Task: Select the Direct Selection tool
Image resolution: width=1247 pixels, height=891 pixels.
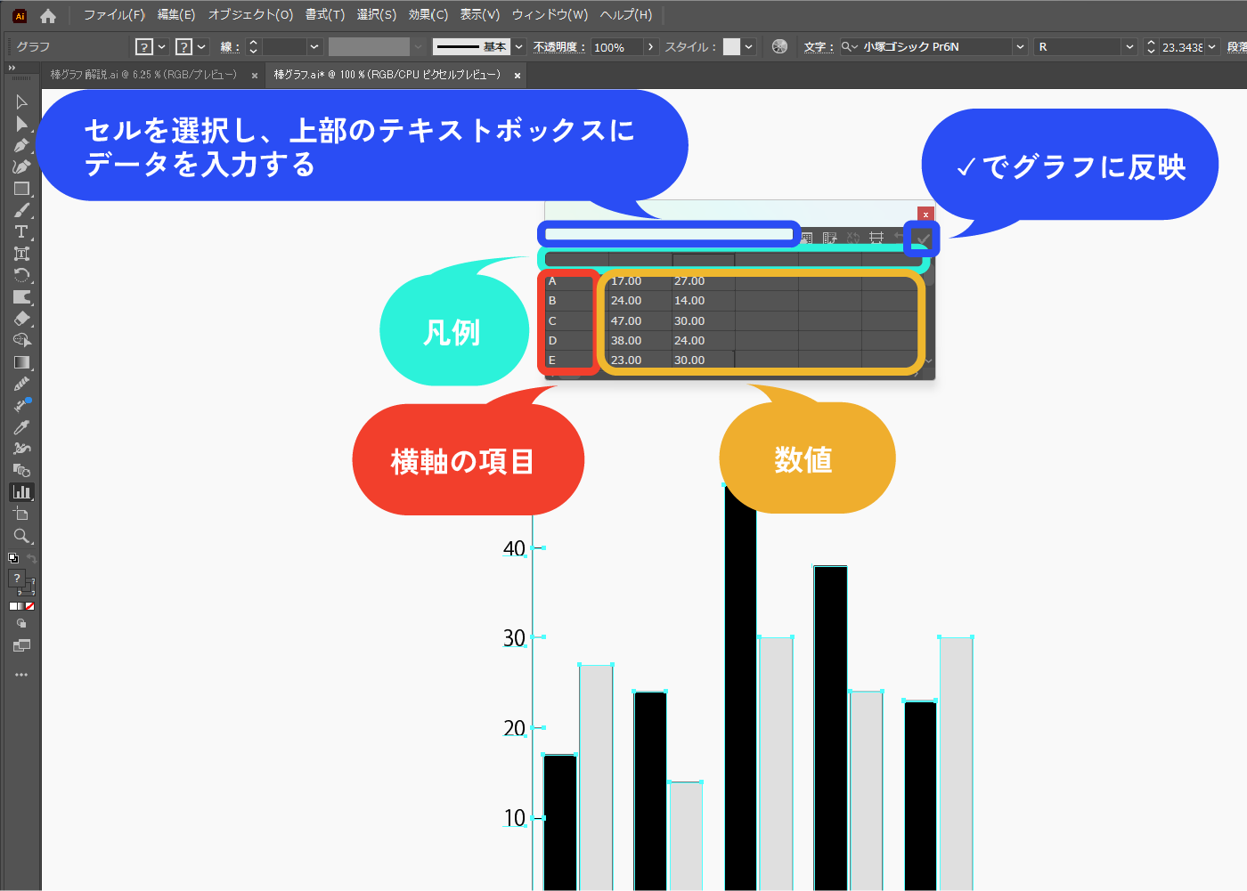Action: coord(21,124)
